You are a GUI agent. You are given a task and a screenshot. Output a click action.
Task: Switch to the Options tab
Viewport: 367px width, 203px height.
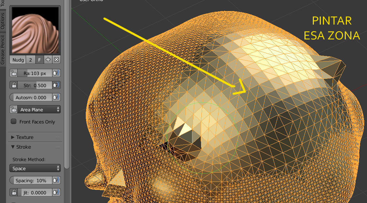[x=2, y=21]
